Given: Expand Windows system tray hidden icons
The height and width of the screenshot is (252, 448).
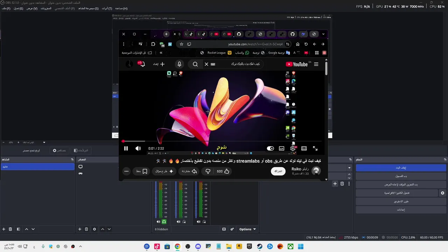Looking at the screenshot, I should pos(80,246).
